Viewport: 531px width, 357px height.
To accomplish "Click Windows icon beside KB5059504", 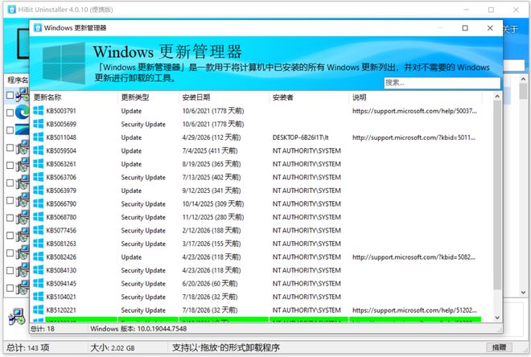I will pos(39,150).
